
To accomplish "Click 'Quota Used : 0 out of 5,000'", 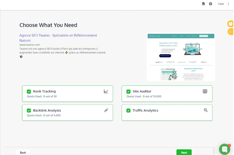I will (x=44, y=116).
